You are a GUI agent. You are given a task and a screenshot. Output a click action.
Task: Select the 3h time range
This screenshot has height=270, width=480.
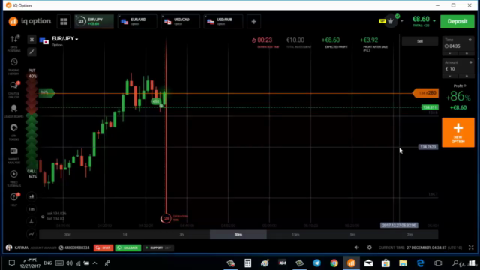[181, 235]
